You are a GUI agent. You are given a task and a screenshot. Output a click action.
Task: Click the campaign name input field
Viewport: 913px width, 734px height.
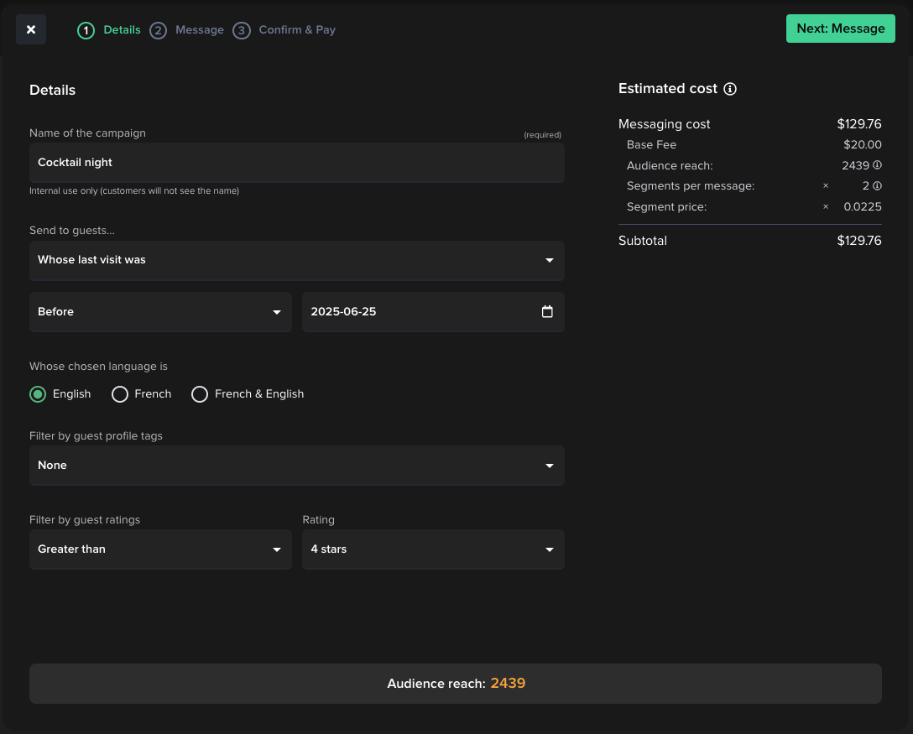(296, 163)
